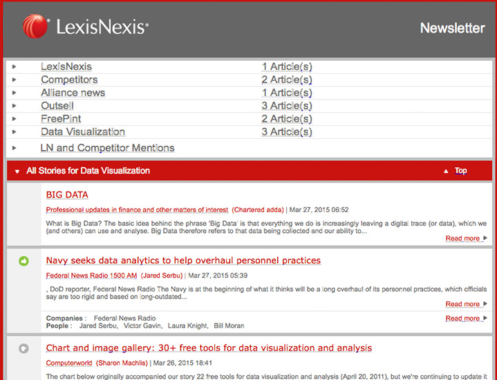
Task: Expand the Alliance news section triangle
Action: pos(14,93)
